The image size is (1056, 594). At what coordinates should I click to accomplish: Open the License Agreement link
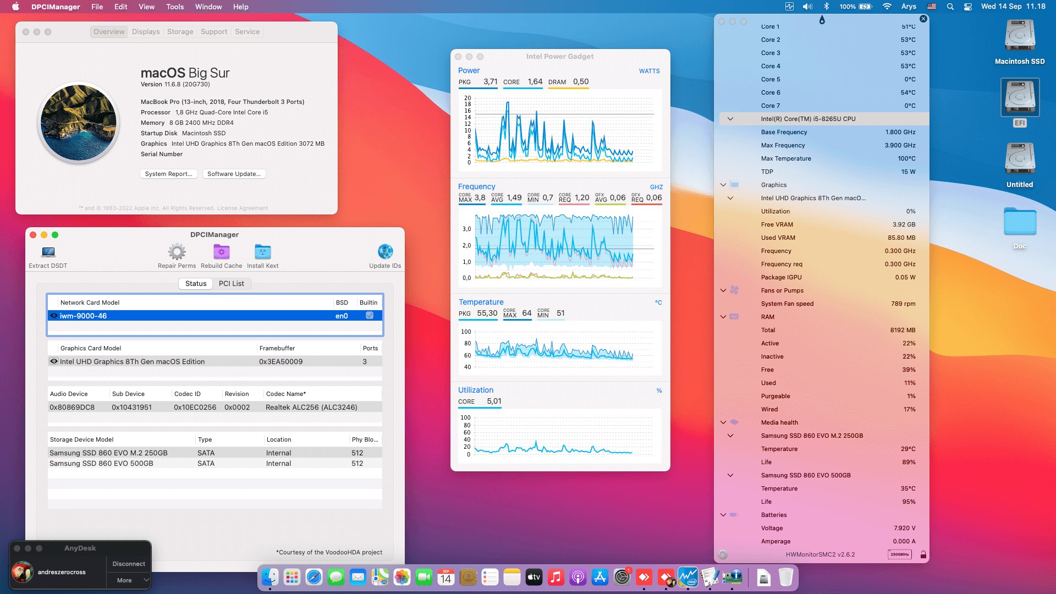(x=243, y=208)
